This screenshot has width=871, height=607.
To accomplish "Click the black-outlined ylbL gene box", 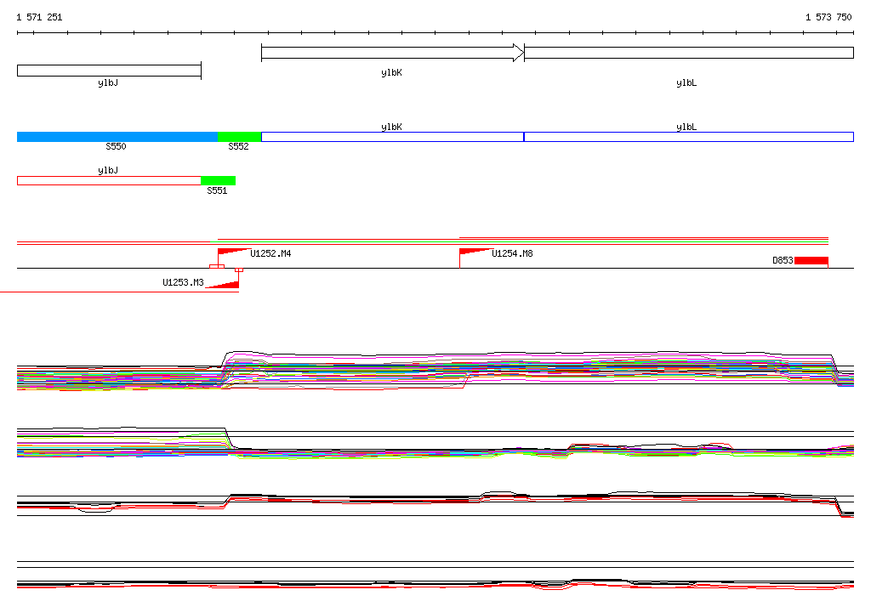I will [x=689, y=53].
